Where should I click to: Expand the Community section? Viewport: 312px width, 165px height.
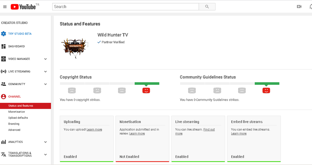(x=45, y=84)
